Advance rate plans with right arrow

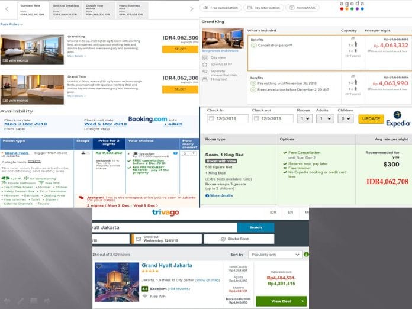pyautogui.click(x=192, y=9)
